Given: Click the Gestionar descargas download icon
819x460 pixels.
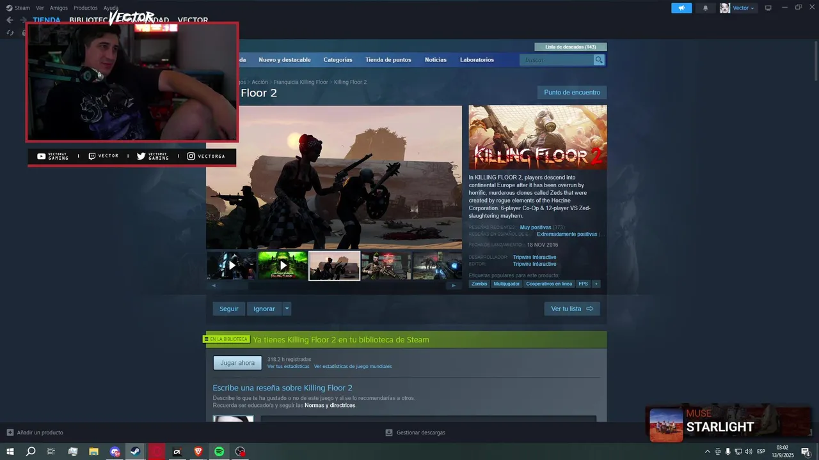Looking at the screenshot, I should (x=389, y=433).
